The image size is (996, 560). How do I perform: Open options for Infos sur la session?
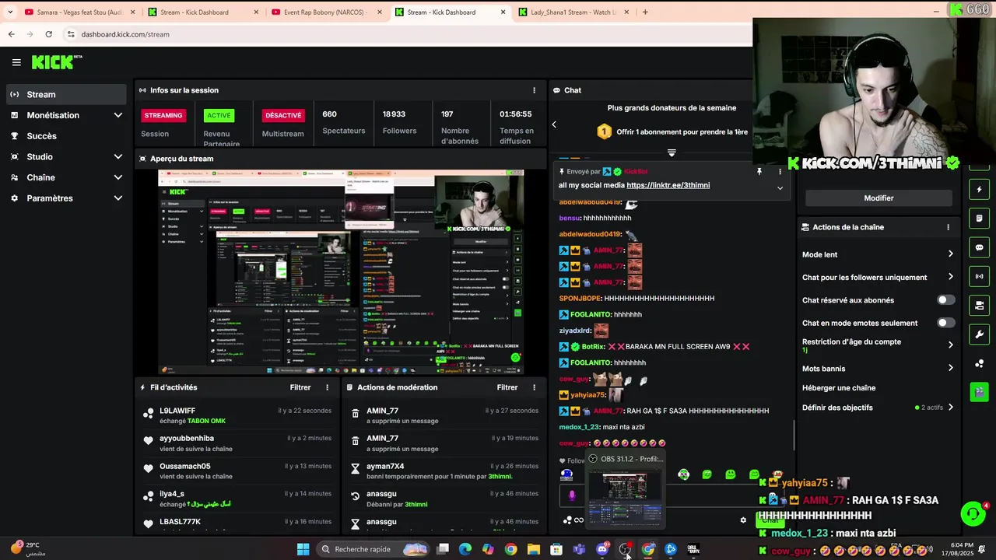[534, 90]
